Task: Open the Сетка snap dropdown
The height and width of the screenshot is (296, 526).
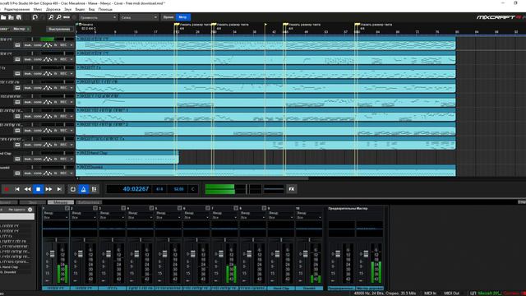Action: click(x=139, y=17)
